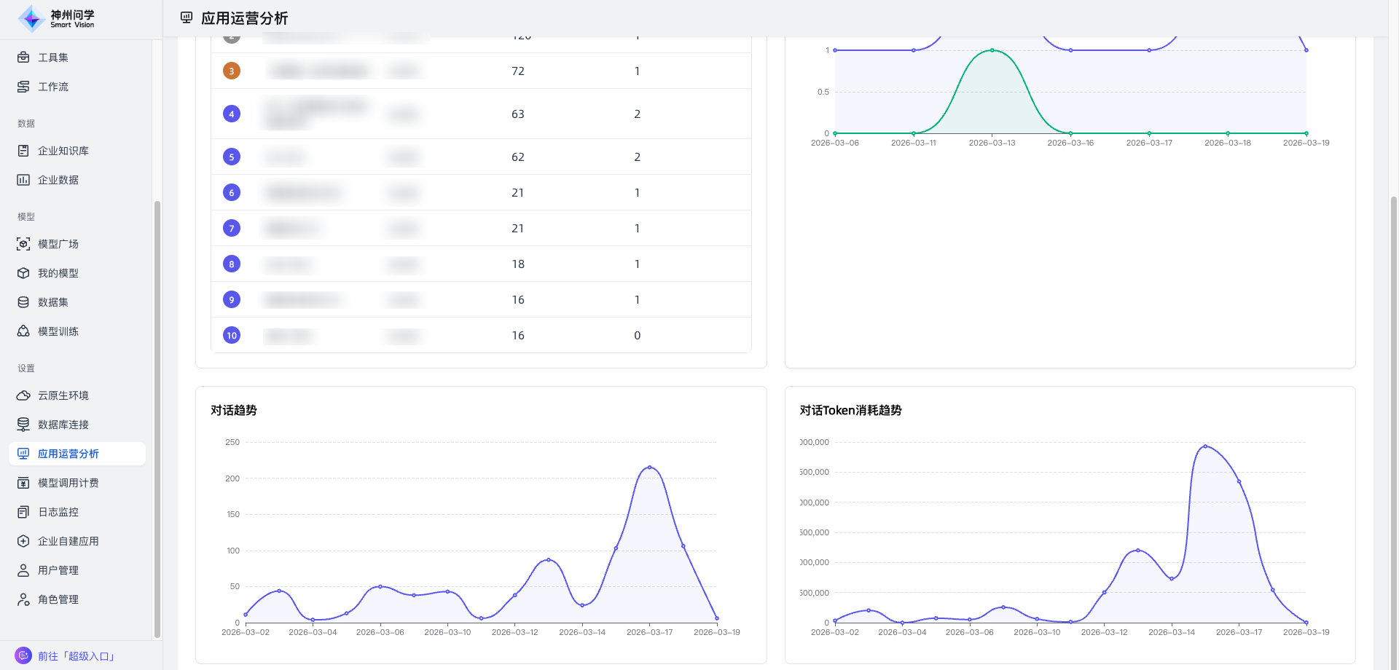This screenshot has width=1399, height=670.
Task: Click the 企业数据 chart icon
Action: pyautogui.click(x=23, y=180)
